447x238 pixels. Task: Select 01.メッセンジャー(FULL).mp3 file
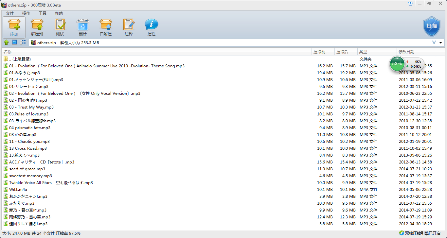click(x=36, y=80)
